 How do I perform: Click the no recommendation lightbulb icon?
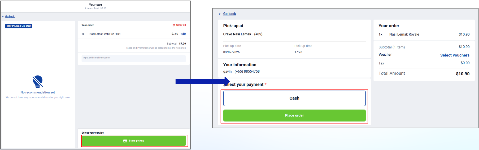(38, 82)
